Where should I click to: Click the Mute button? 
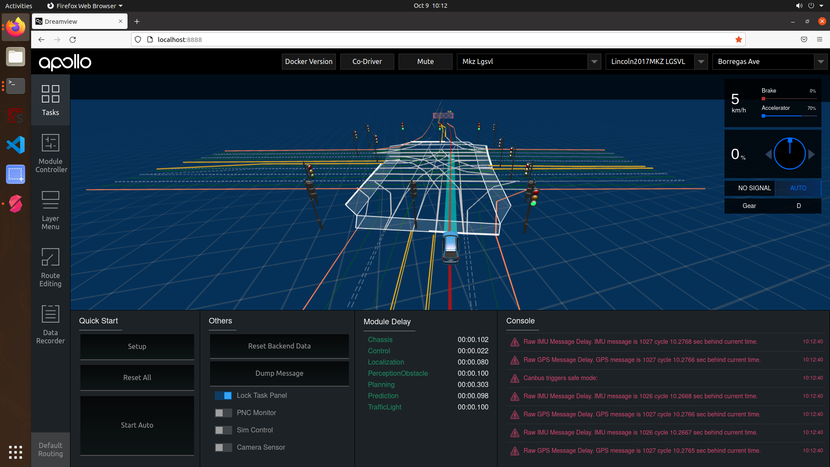pyautogui.click(x=425, y=62)
